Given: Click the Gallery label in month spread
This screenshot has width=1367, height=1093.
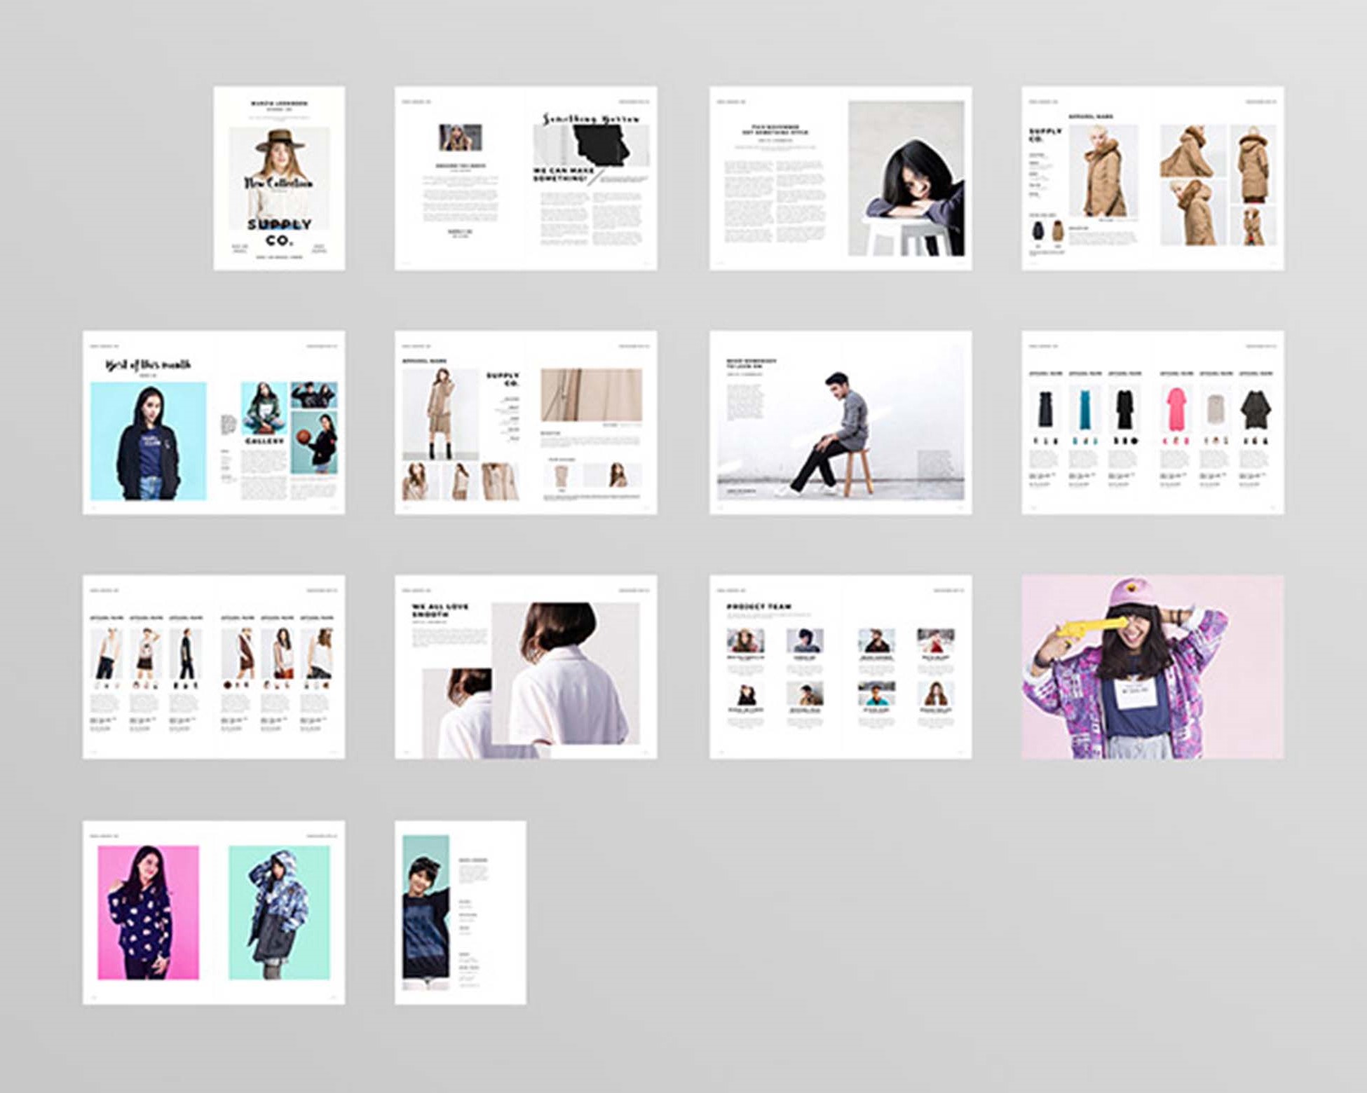Looking at the screenshot, I should pyautogui.click(x=264, y=441).
